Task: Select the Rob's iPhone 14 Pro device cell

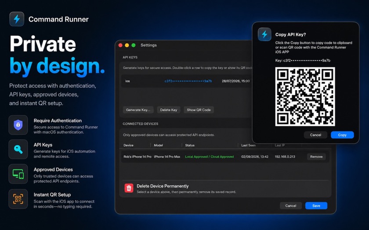Action: click(137, 156)
